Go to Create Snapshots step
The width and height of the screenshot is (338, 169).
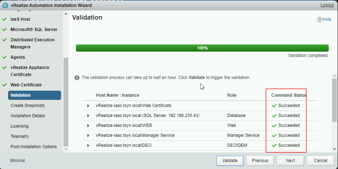coord(27,105)
